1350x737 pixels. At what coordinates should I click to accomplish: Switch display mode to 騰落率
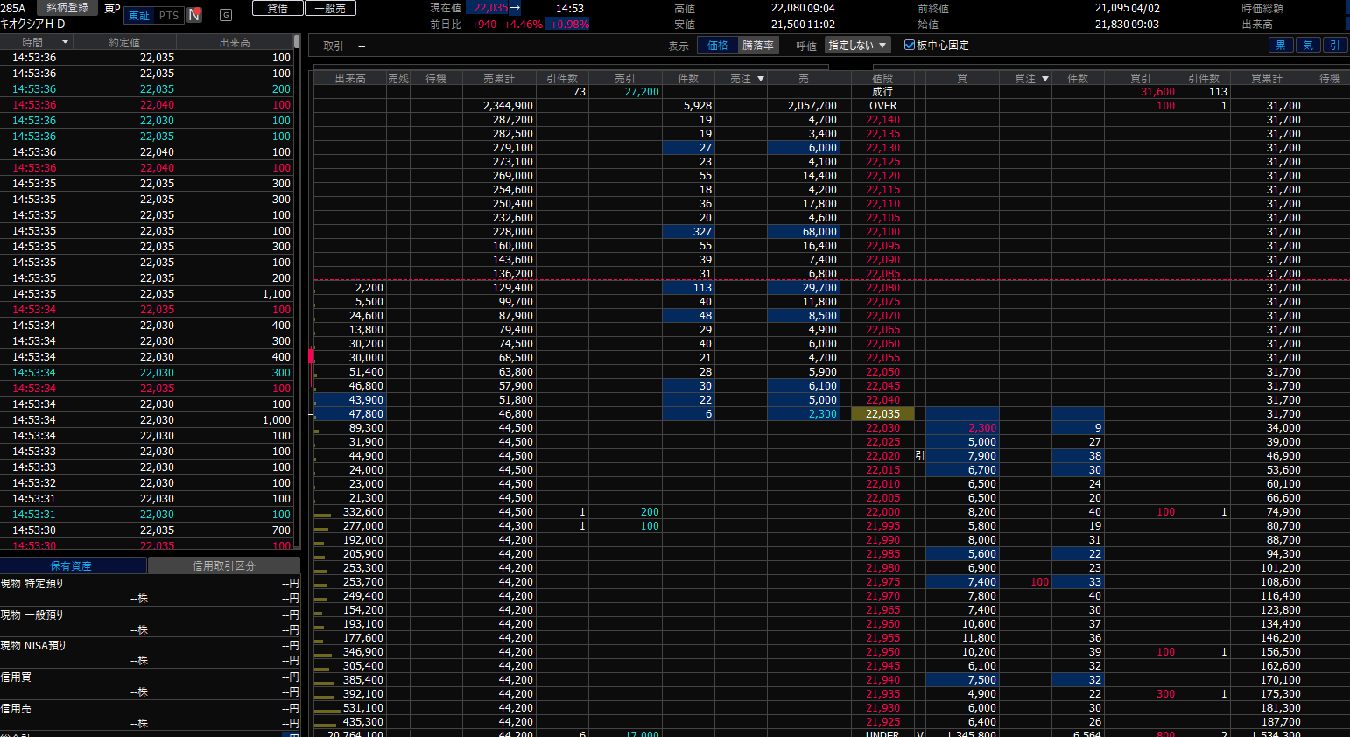click(x=758, y=46)
